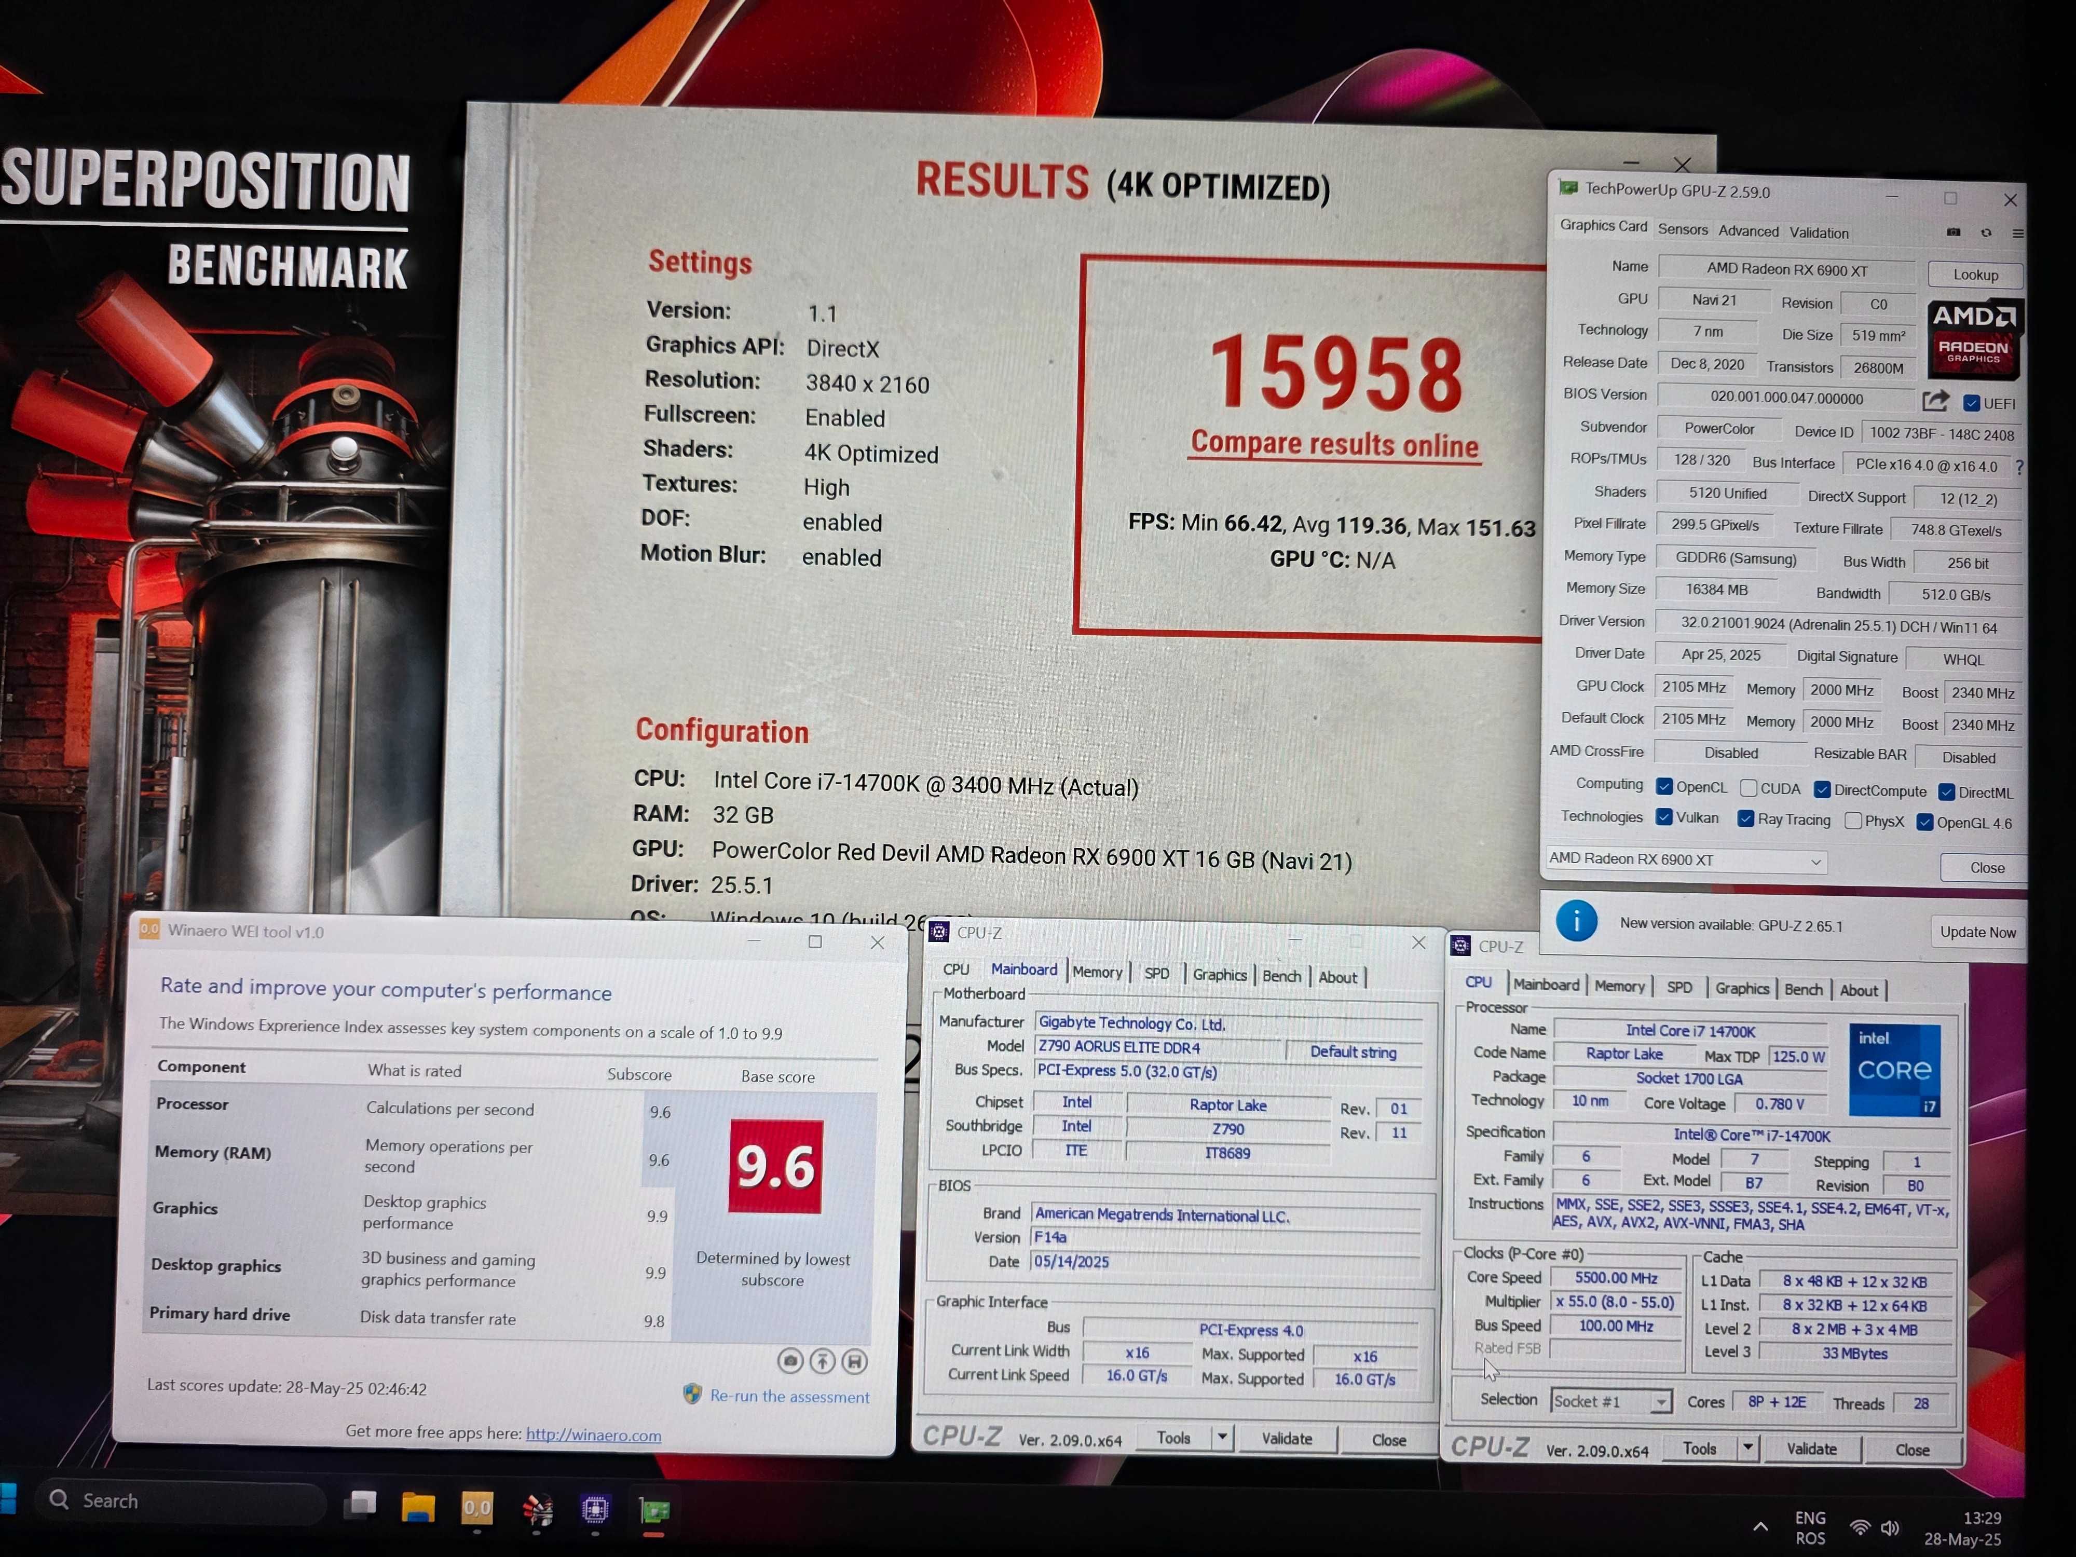
Task: Open the GPU selection dropdown in GPU-Z
Action: click(1686, 859)
